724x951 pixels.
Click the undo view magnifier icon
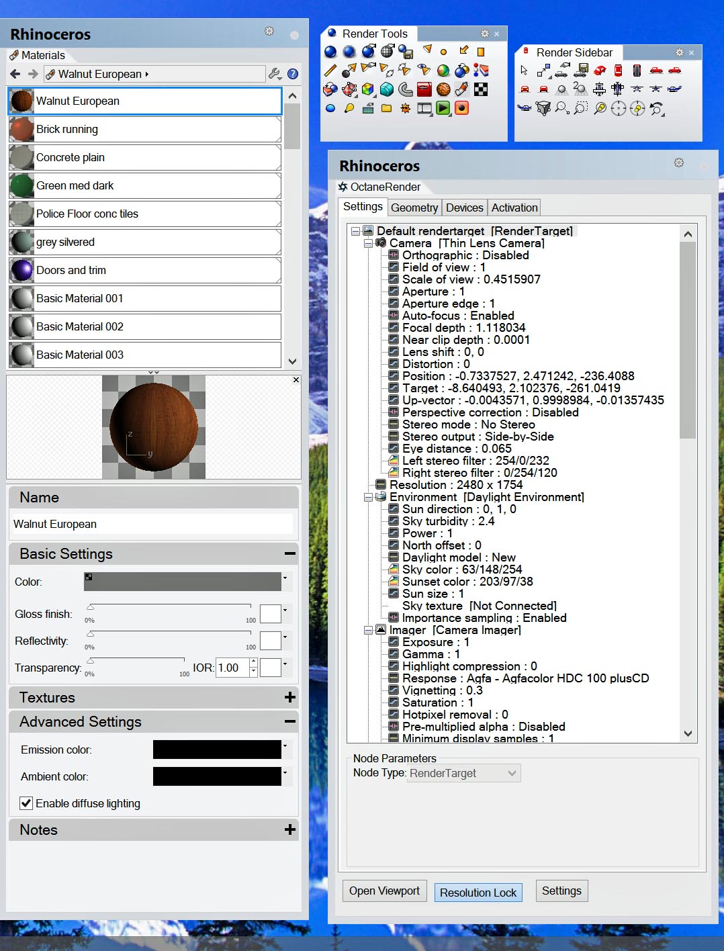click(x=657, y=108)
